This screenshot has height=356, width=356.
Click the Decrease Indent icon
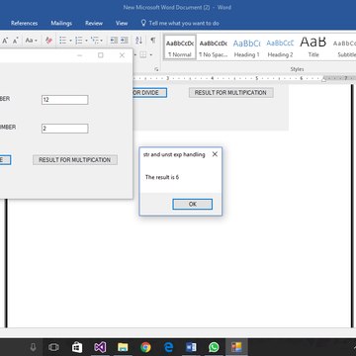114,41
